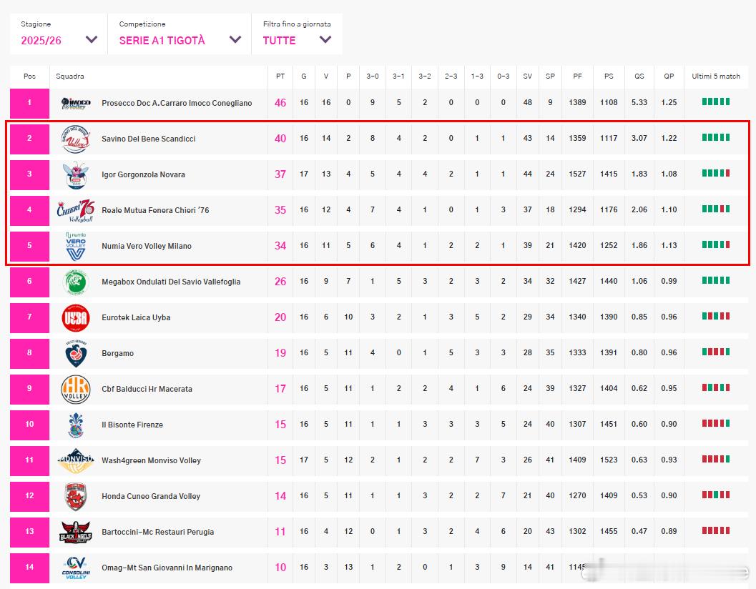Click the Igor Gorgonzola Novara logo
The width and height of the screenshot is (756, 589).
pyautogui.click(x=75, y=174)
